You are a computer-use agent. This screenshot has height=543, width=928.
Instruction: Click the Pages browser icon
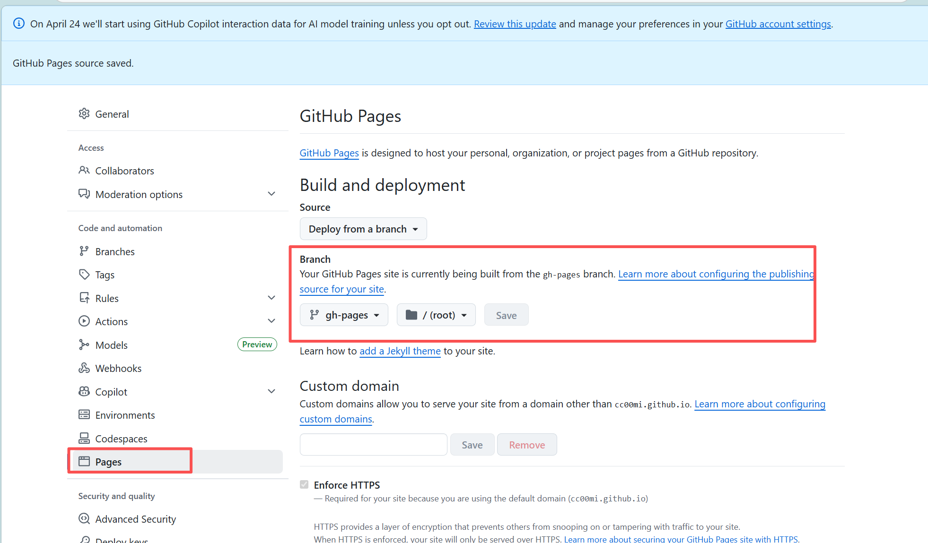point(84,461)
